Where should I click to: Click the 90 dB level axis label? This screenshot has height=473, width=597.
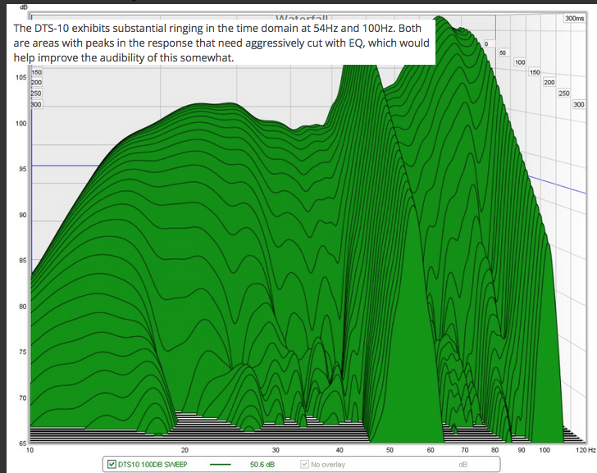click(22, 215)
